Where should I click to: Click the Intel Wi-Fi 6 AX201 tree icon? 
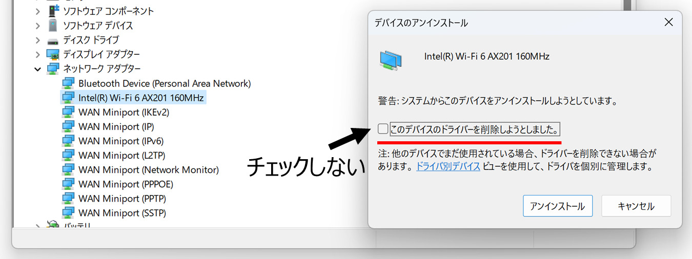[x=68, y=97]
